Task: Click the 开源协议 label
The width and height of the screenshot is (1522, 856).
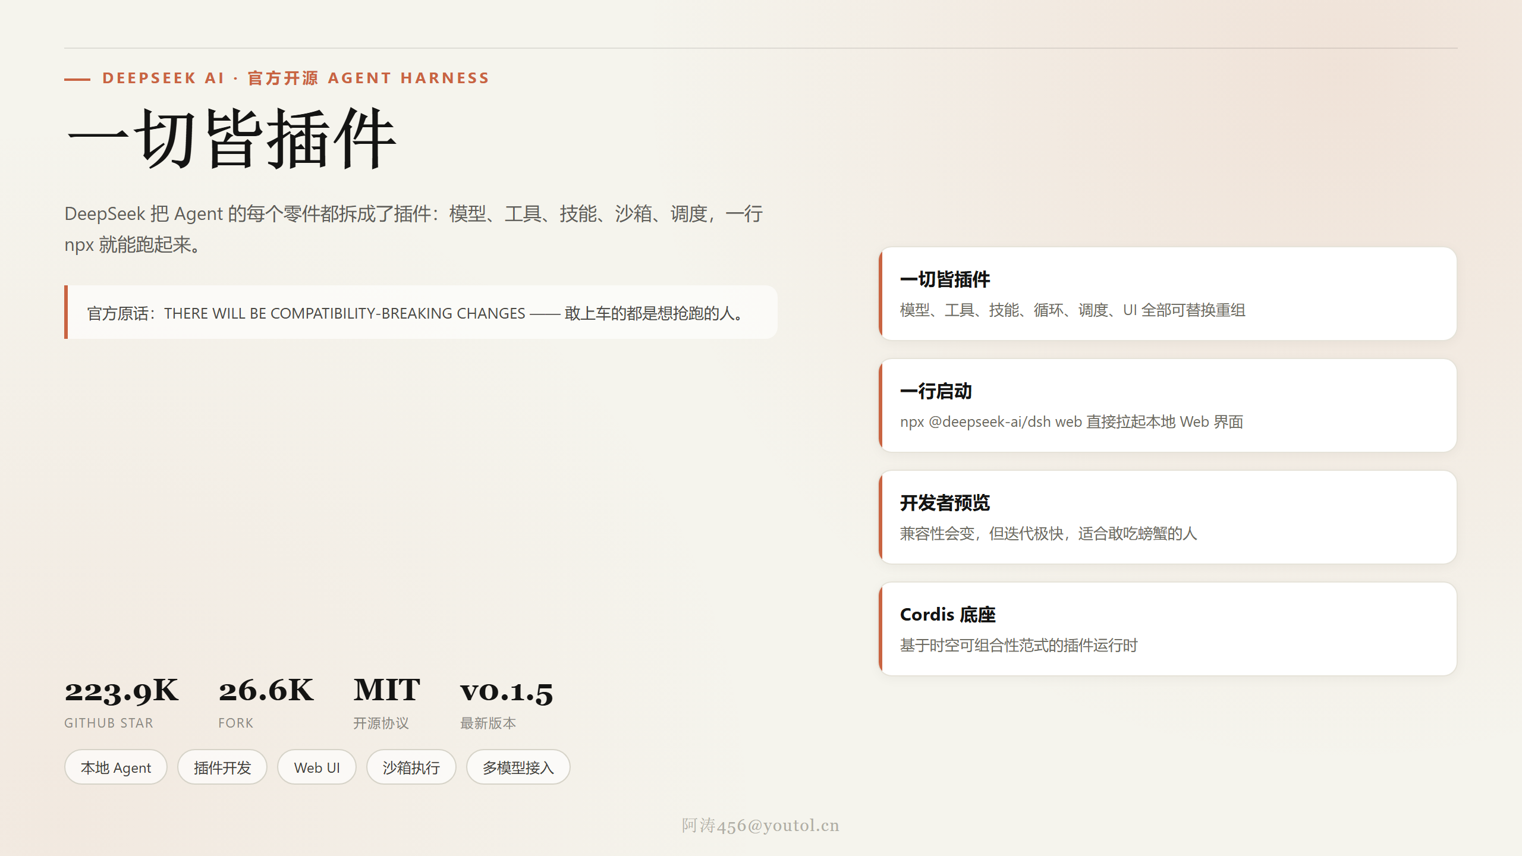Action: click(381, 723)
